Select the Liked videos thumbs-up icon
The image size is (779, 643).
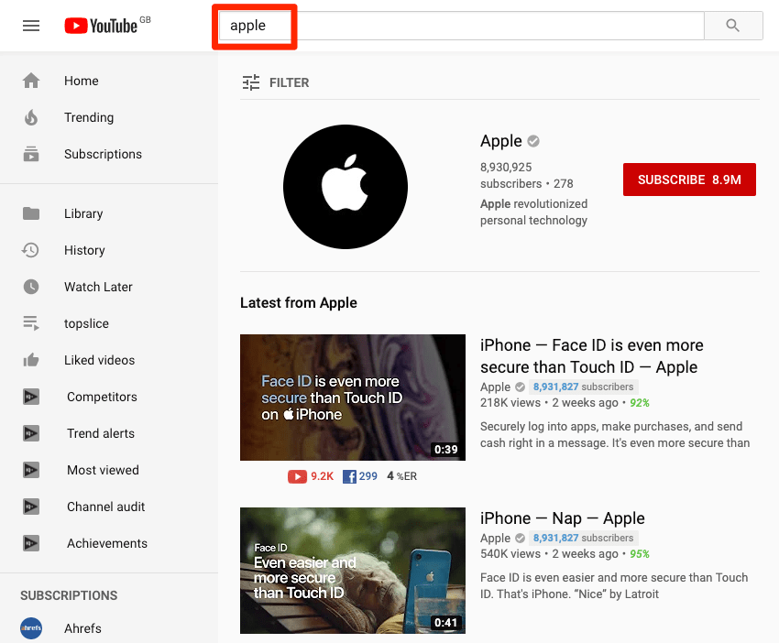coord(30,360)
